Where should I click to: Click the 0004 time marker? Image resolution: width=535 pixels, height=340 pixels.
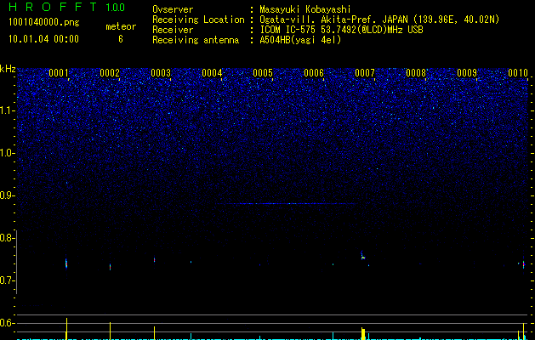click(x=212, y=73)
